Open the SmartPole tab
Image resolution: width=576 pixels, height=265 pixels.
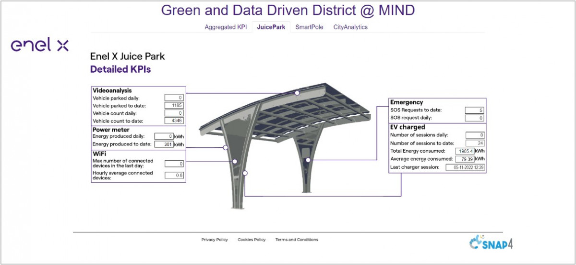[309, 27]
